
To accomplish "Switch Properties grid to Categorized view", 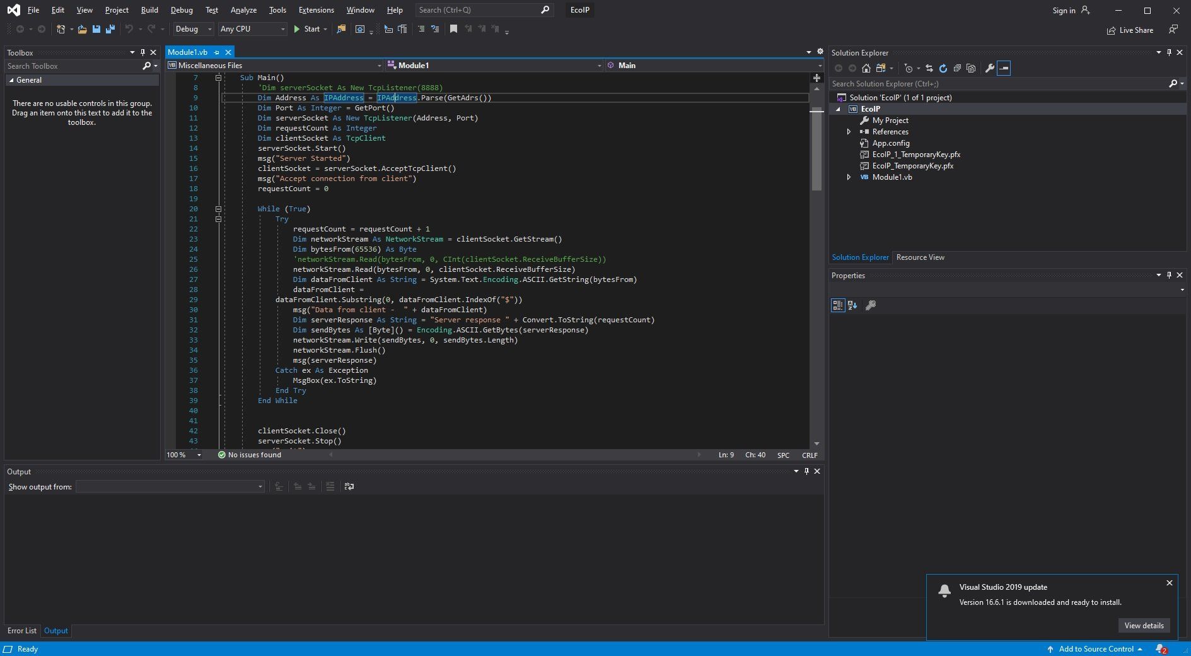I will click(837, 305).
